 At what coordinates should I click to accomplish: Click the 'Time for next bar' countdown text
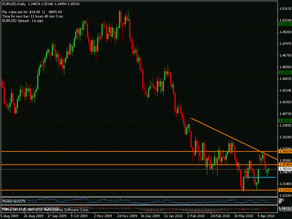[x=33, y=16]
